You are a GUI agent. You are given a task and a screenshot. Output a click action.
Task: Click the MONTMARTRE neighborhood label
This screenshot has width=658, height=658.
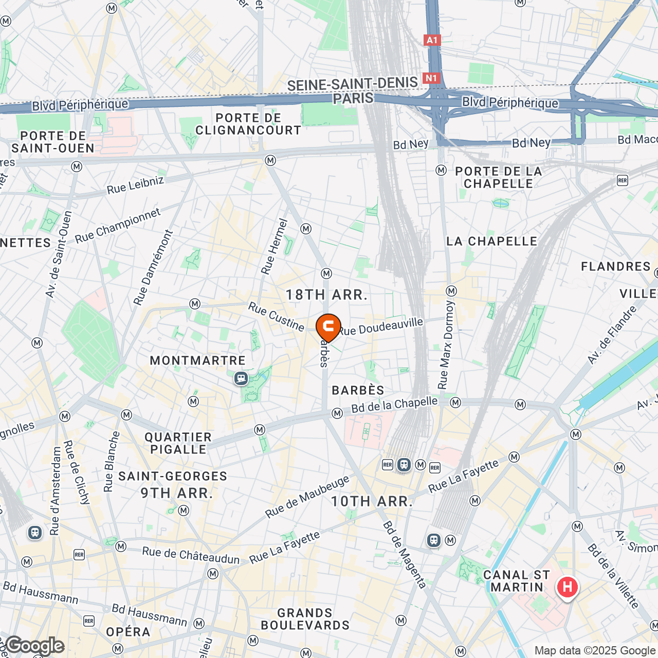pos(198,361)
